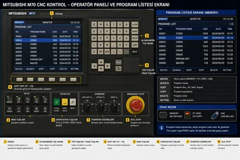Click the soft key under DEVICE

coord(20,79)
